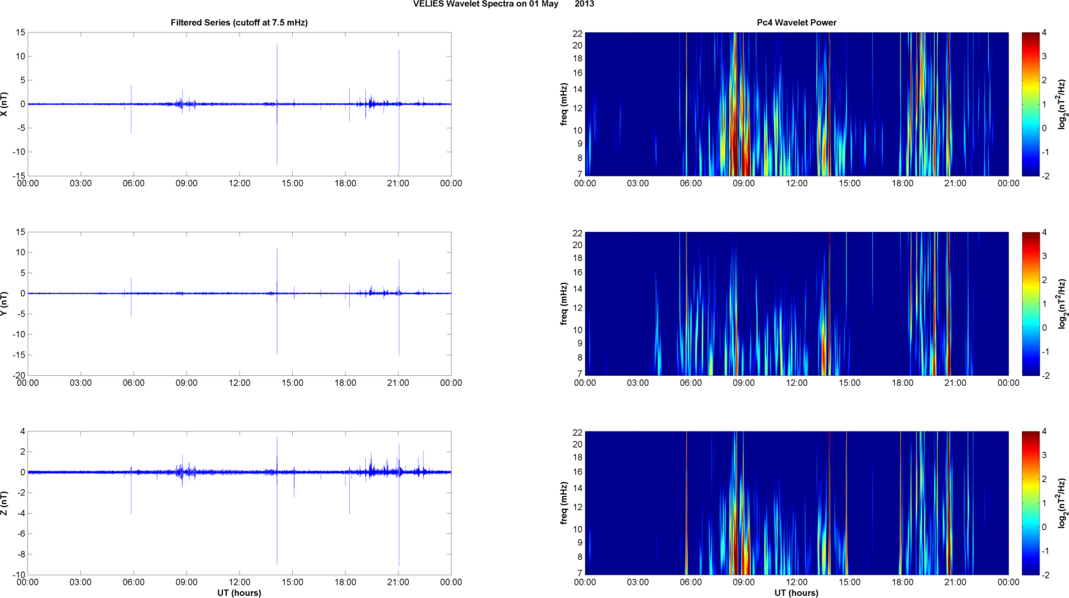Click the freq (mHz) label of middle spectrogram

pyautogui.click(x=564, y=304)
